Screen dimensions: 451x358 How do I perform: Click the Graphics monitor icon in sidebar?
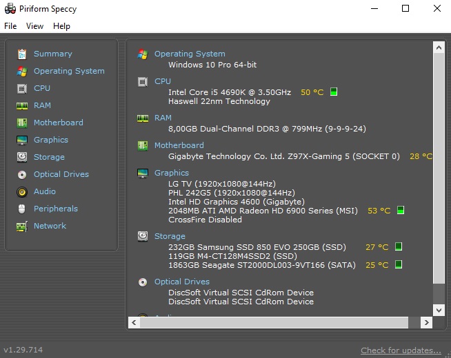(21, 140)
